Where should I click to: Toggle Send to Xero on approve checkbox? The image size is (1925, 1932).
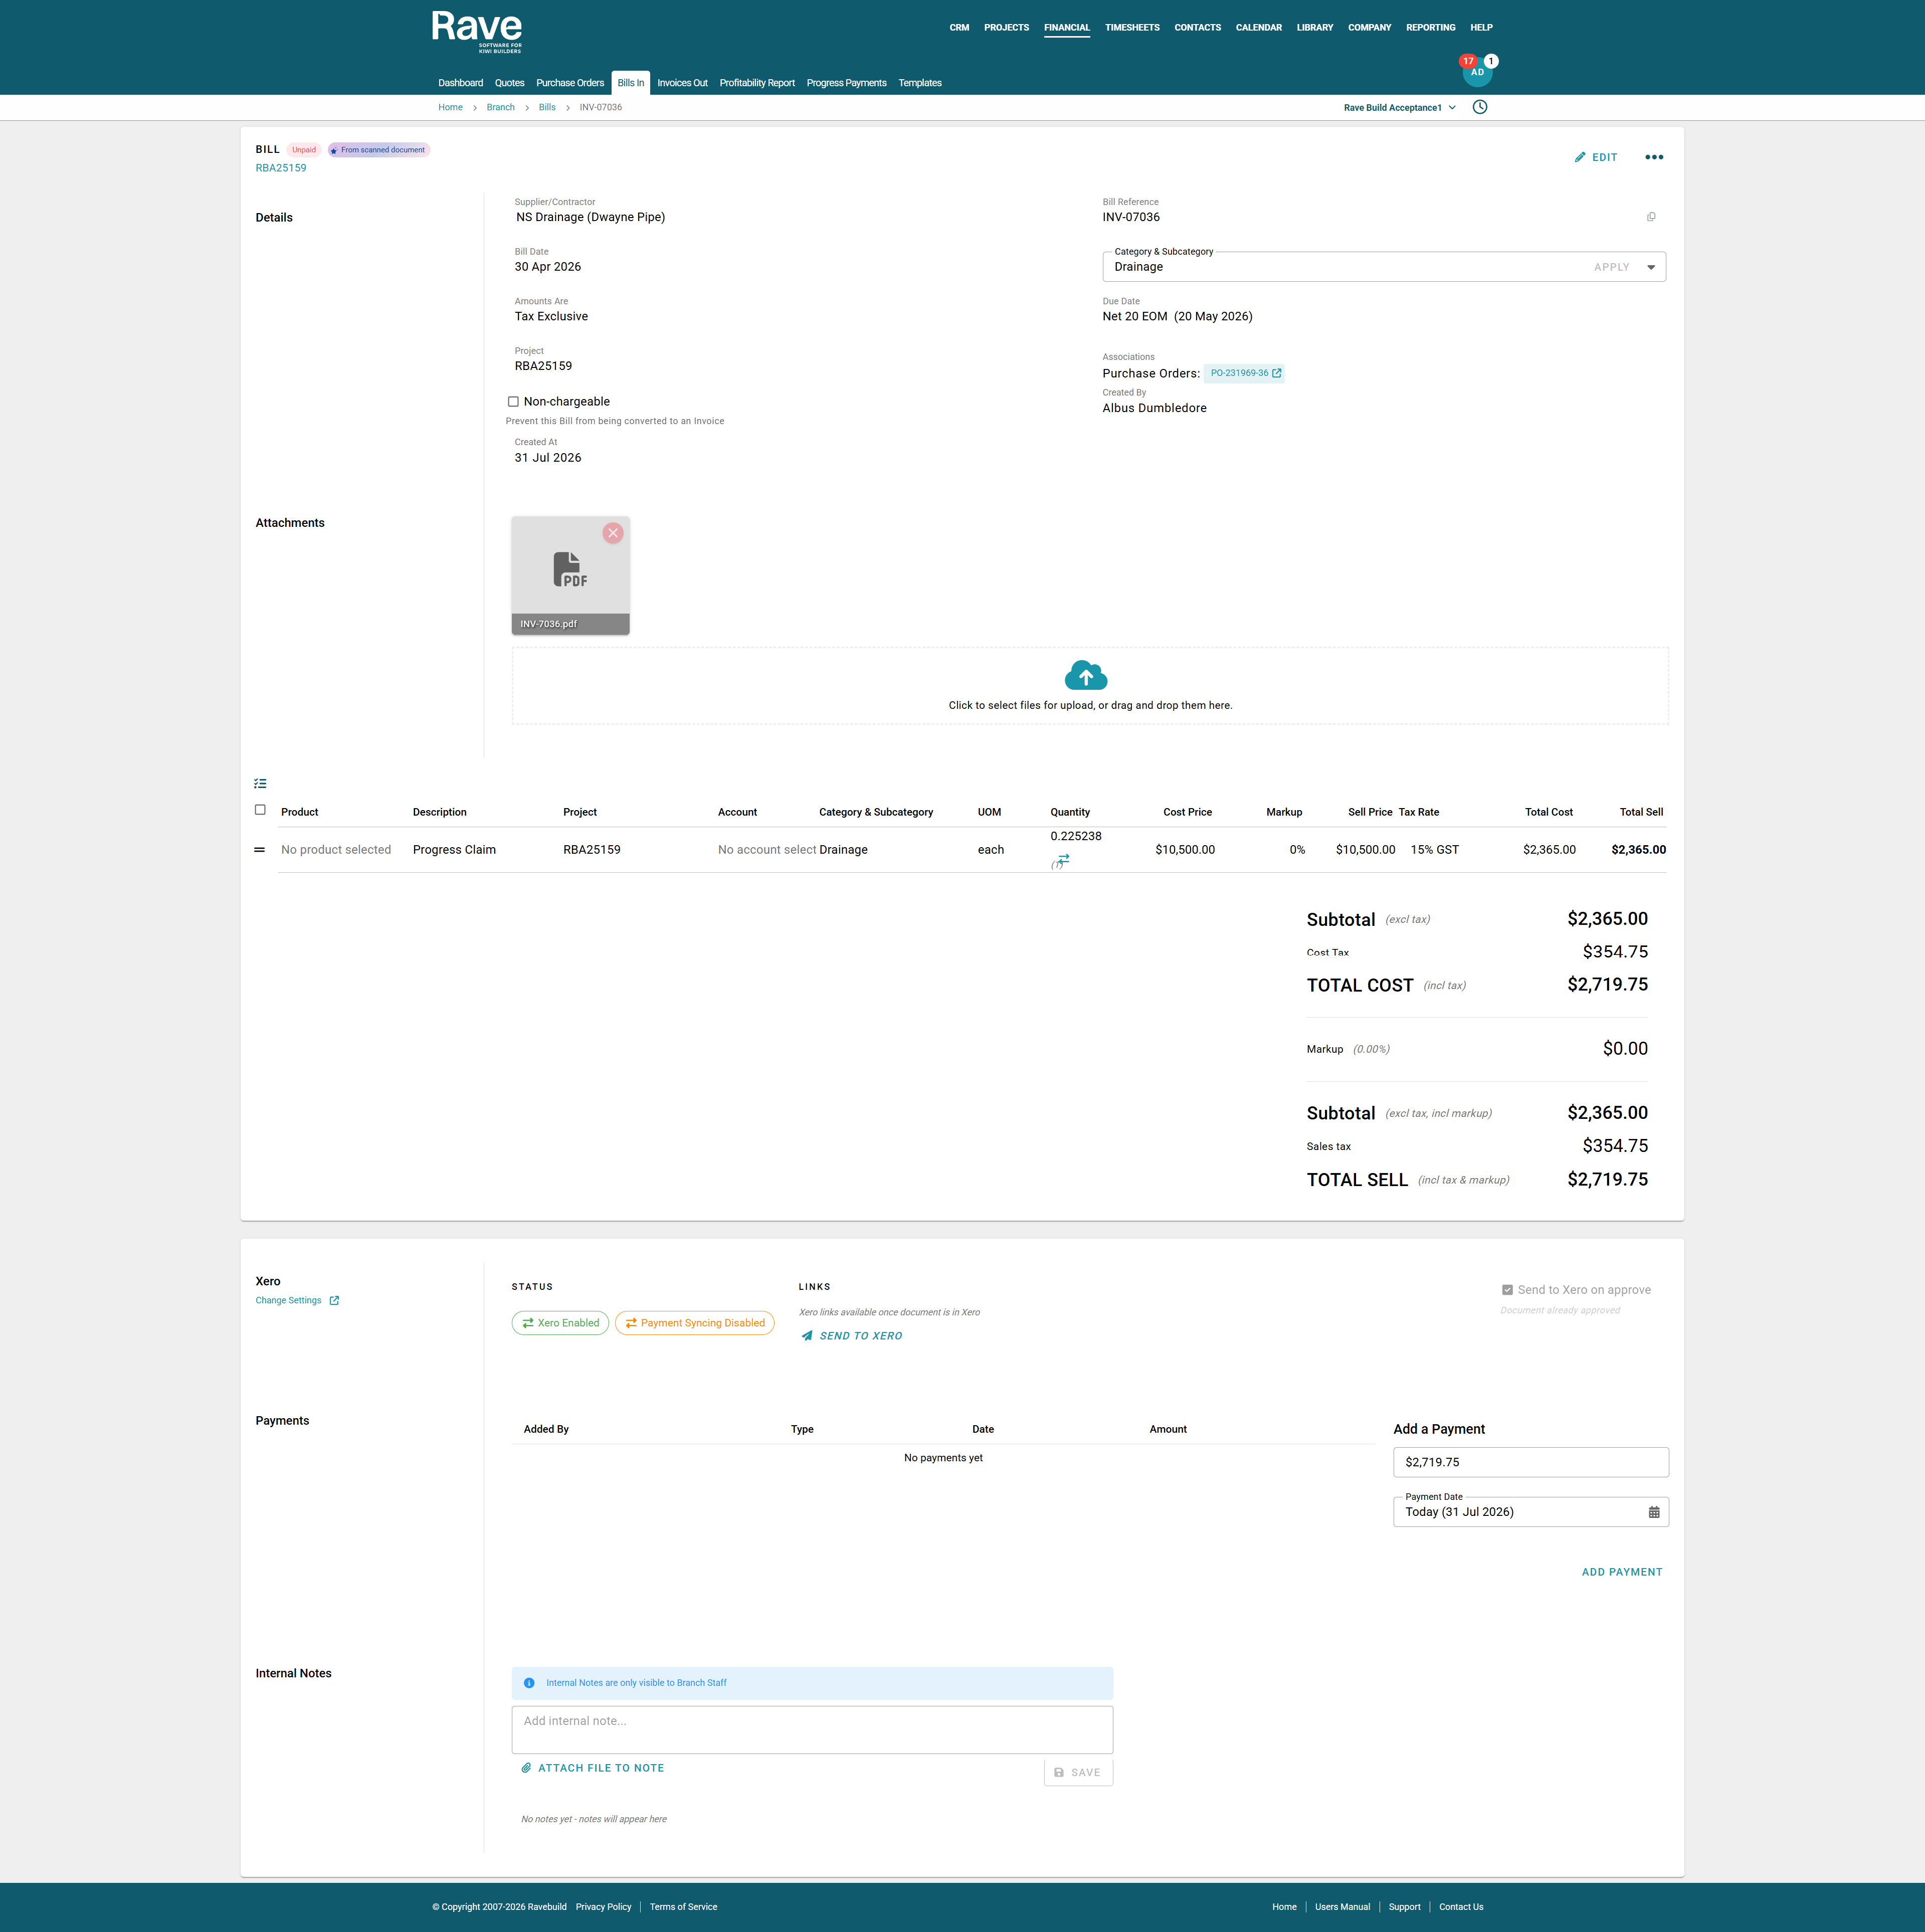click(1507, 1290)
